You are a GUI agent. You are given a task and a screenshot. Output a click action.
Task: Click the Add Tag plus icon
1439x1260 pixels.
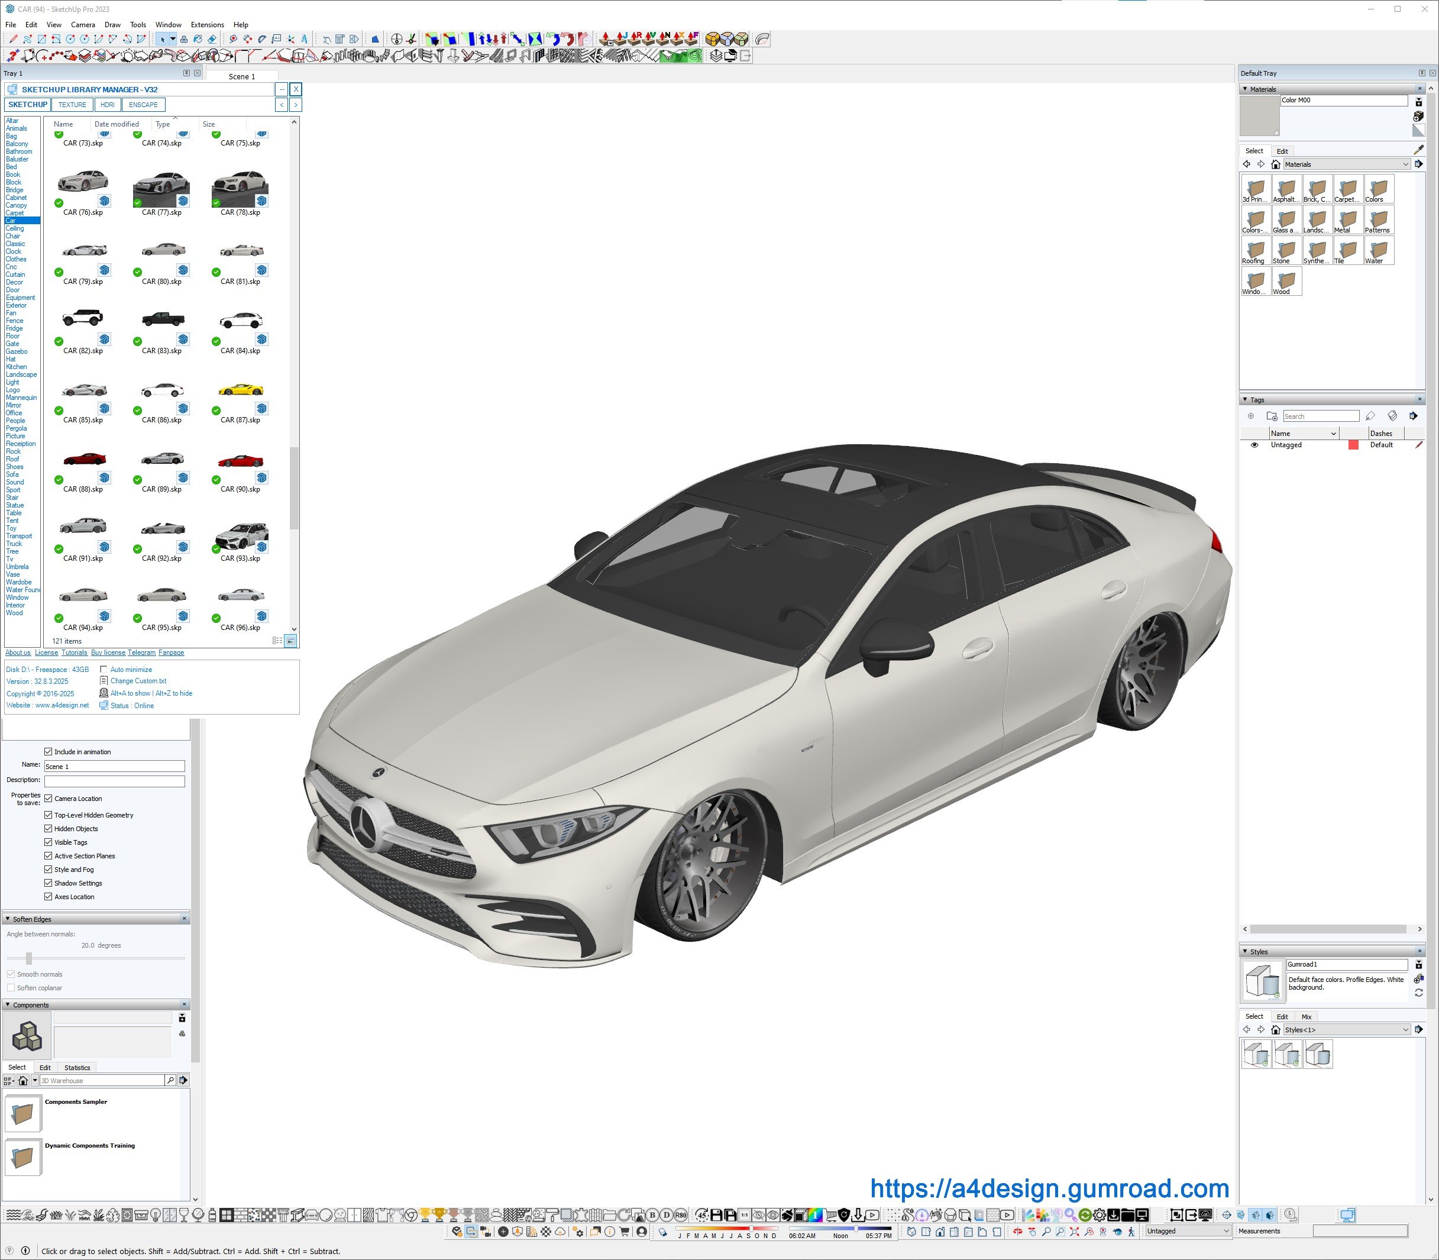point(1250,416)
